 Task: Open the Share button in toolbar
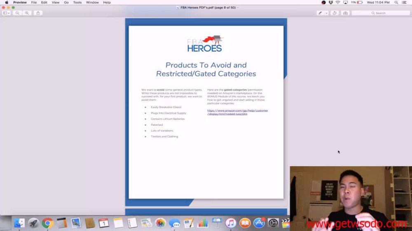(x=38, y=13)
